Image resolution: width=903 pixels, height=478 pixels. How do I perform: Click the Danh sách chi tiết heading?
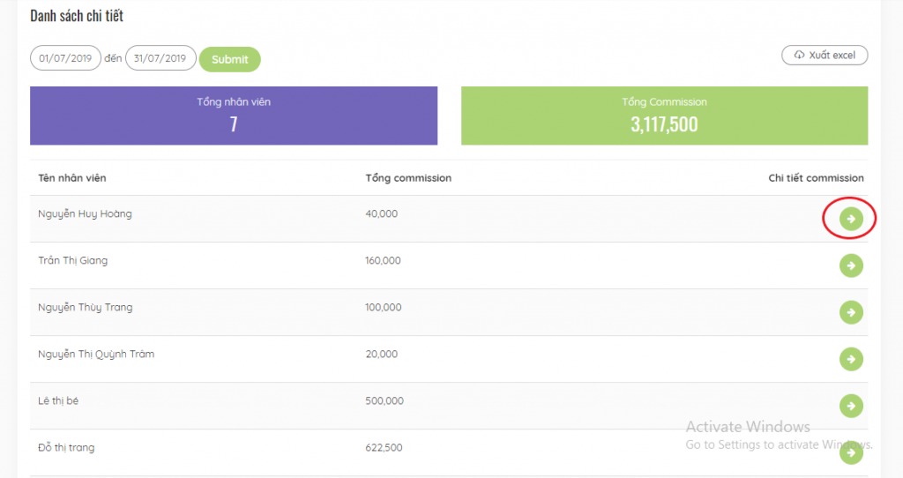pyautogui.click(x=77, y=16)
